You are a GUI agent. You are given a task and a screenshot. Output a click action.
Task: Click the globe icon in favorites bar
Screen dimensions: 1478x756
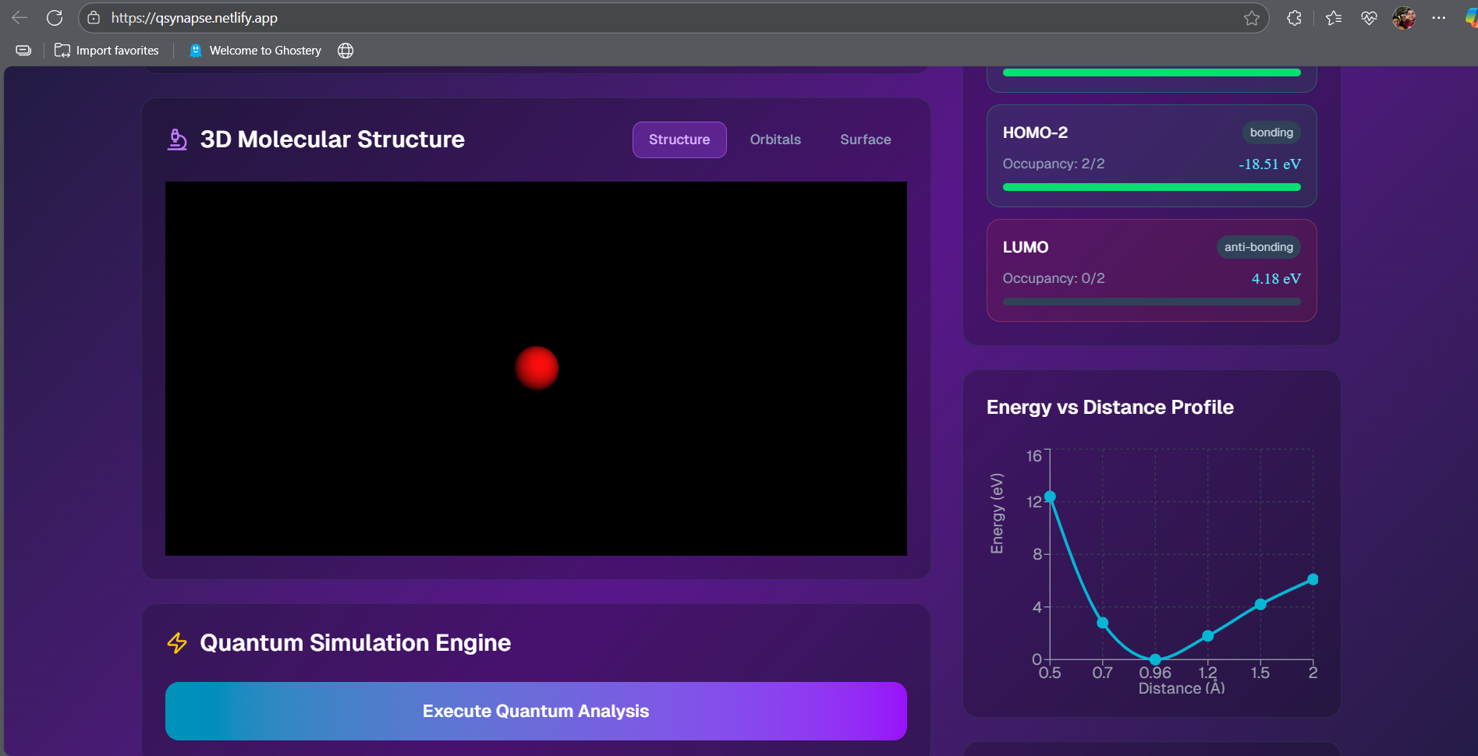pos(346,51)
